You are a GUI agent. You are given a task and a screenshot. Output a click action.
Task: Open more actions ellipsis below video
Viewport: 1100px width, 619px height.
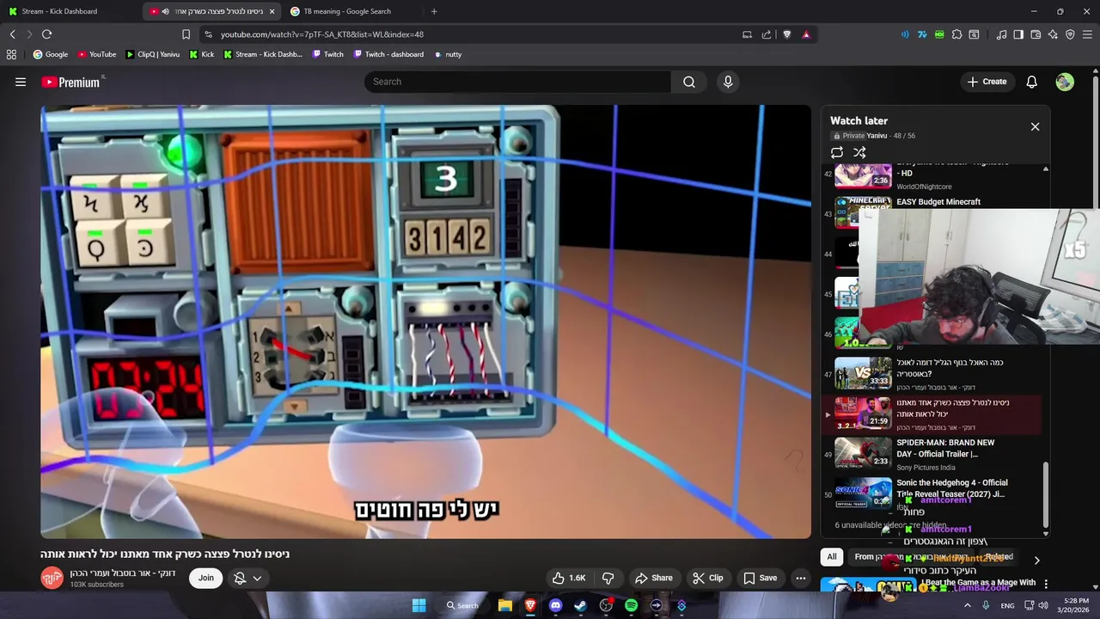(800, 578)
